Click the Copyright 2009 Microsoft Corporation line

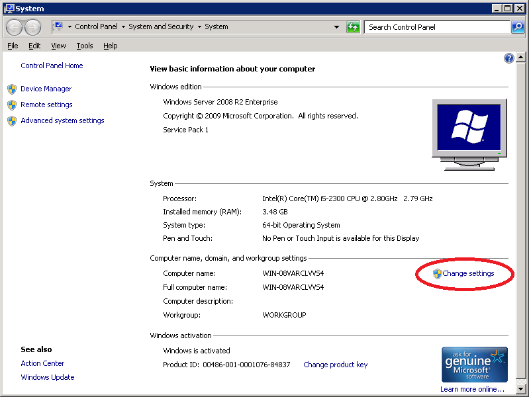click(260, 116)
